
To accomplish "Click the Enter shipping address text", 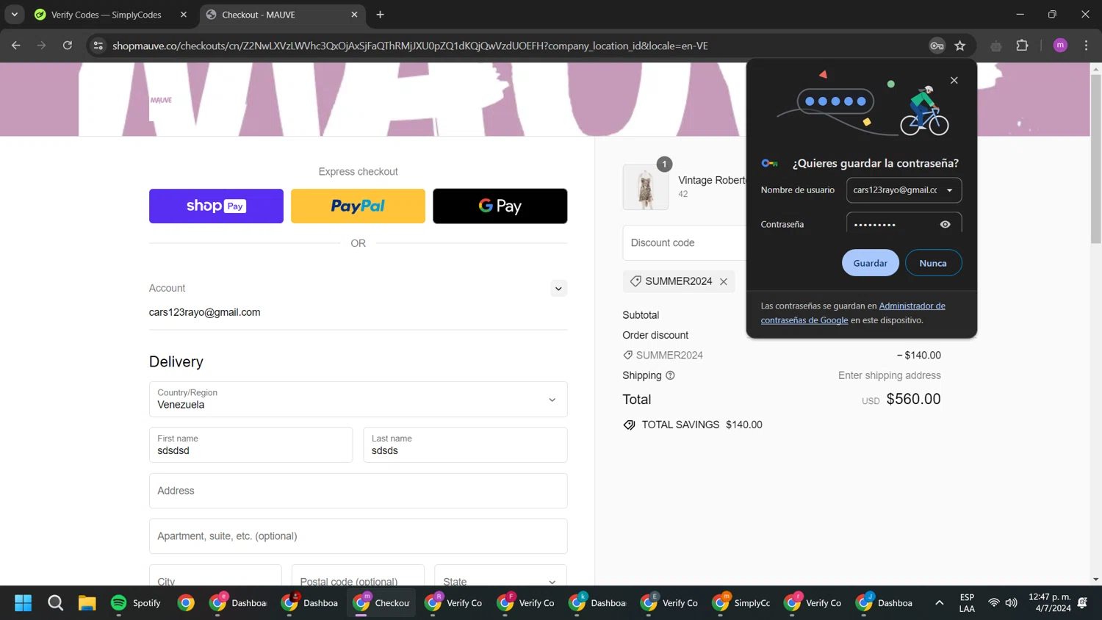I will 889,375.
